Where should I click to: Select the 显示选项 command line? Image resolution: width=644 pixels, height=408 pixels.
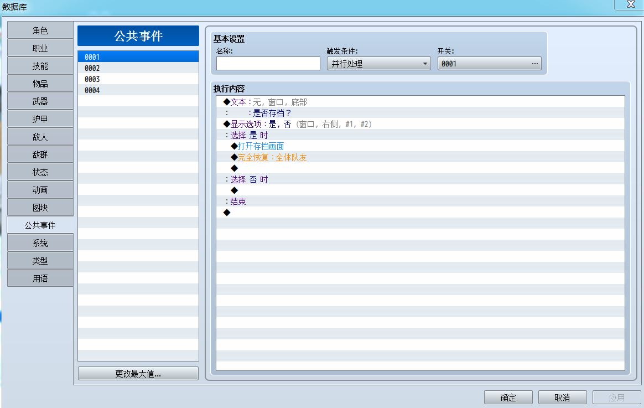pyautogui.click(x=420, y=124)
